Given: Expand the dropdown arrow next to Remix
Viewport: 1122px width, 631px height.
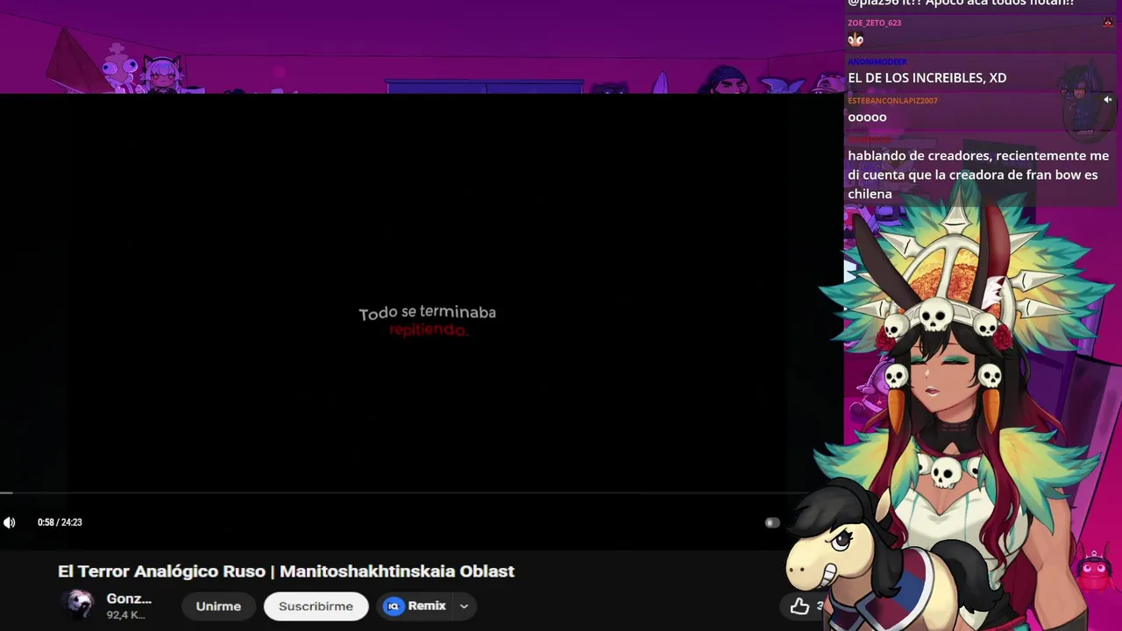Looking at the screenshot, I should tap(464, 606).
